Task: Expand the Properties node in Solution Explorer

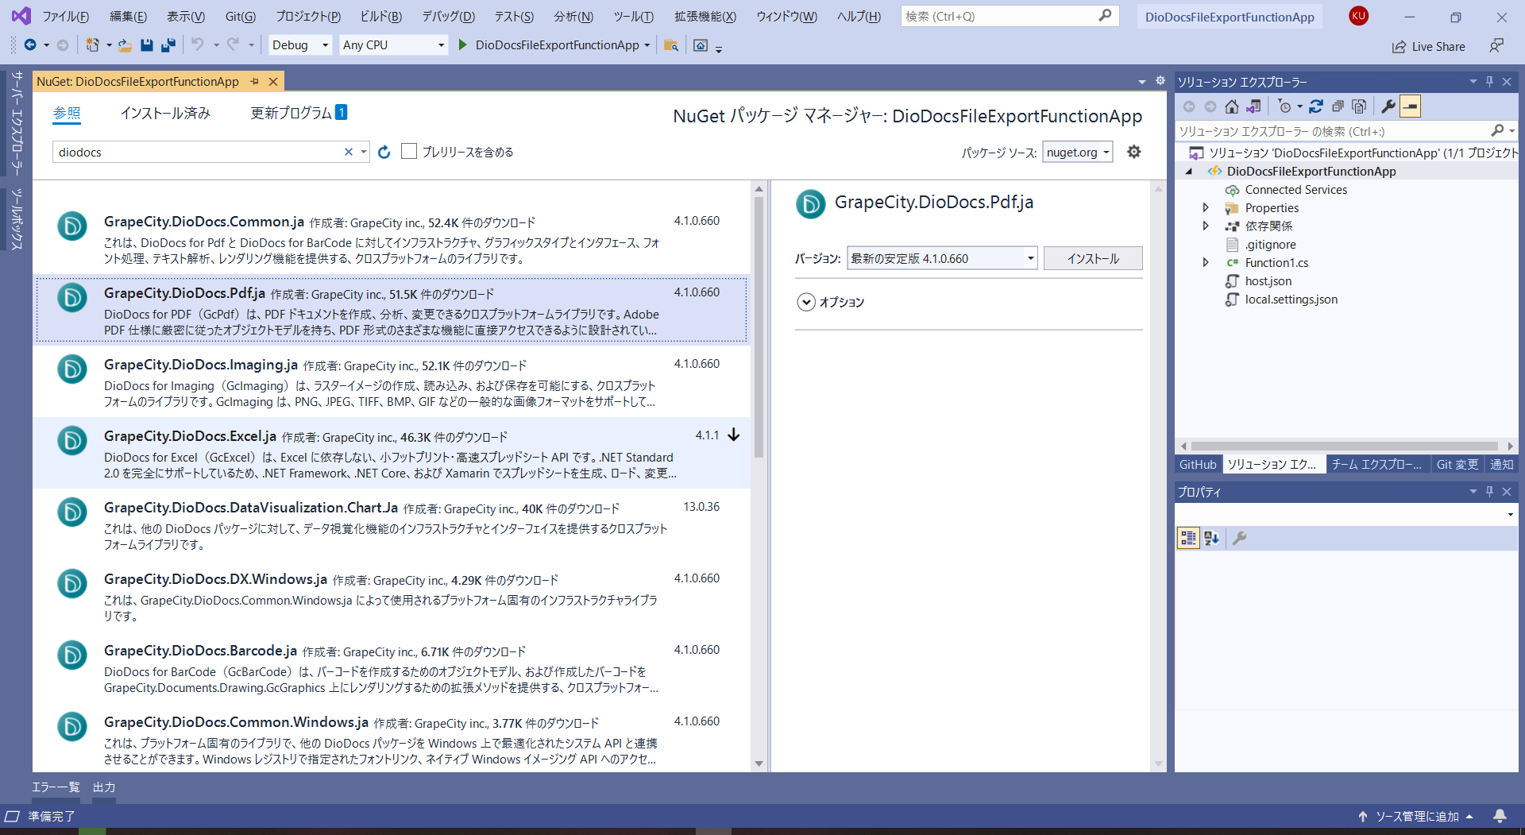Action: point(1206,208)
